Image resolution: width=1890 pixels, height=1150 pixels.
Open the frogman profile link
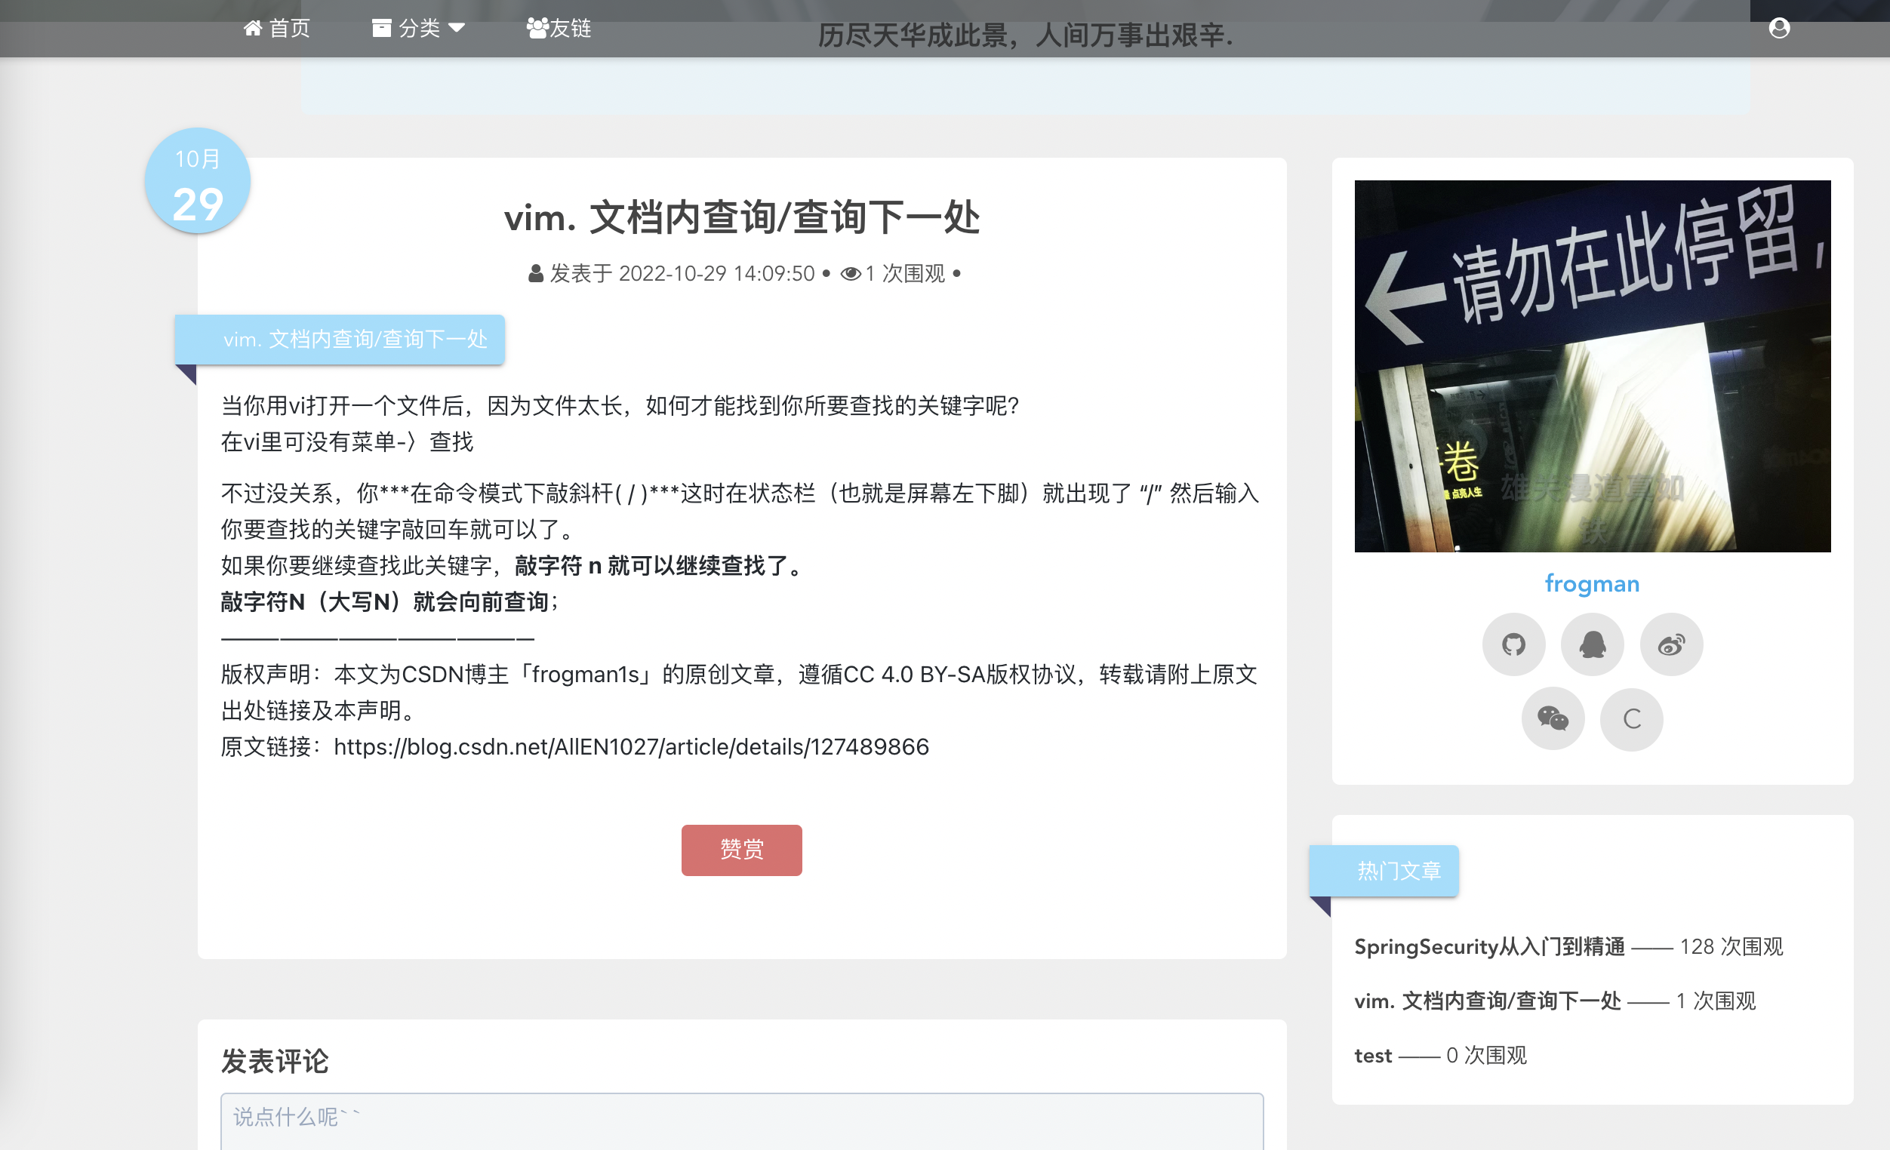tap(1592, 584)
